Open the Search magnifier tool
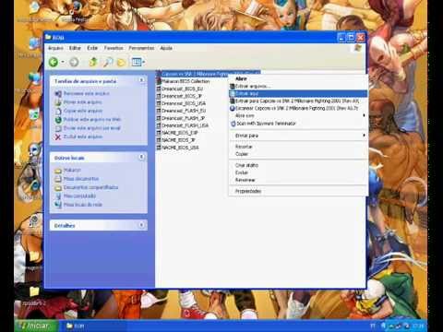 [107, 62]
